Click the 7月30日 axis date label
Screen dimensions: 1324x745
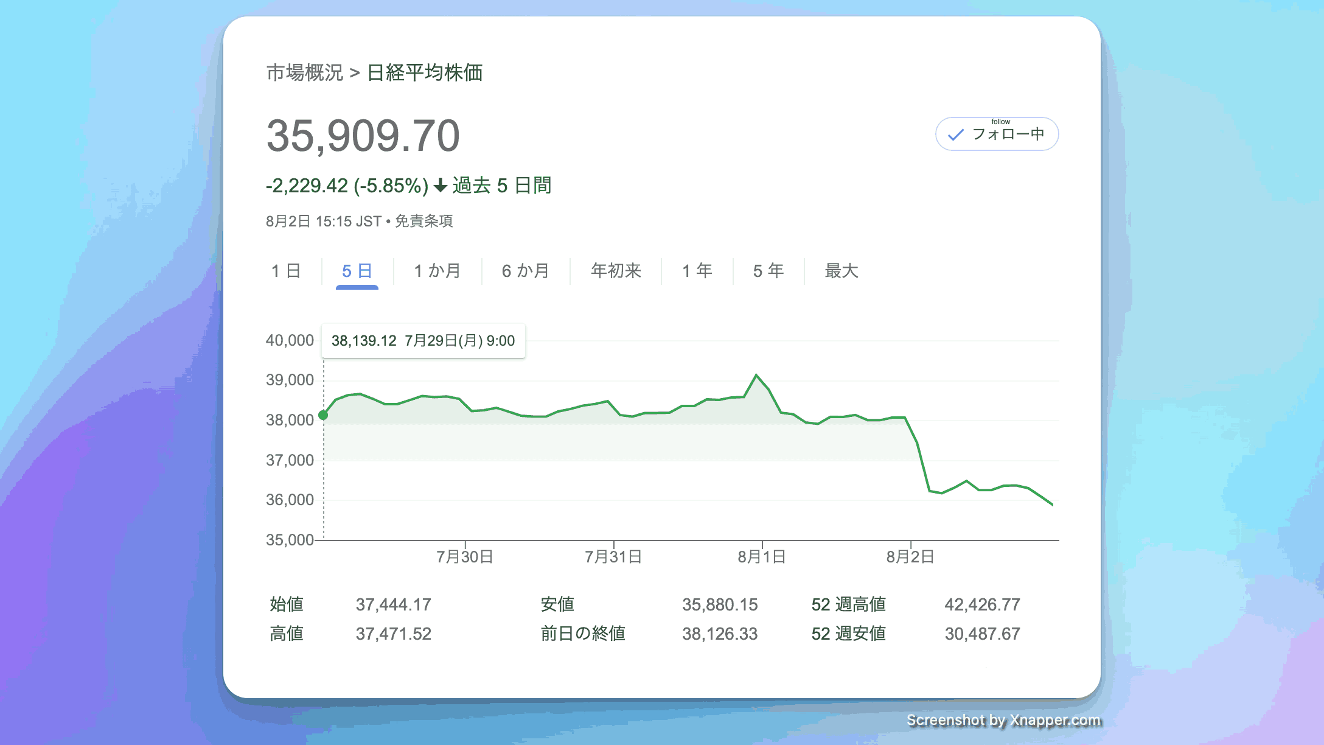coord(465,556)
